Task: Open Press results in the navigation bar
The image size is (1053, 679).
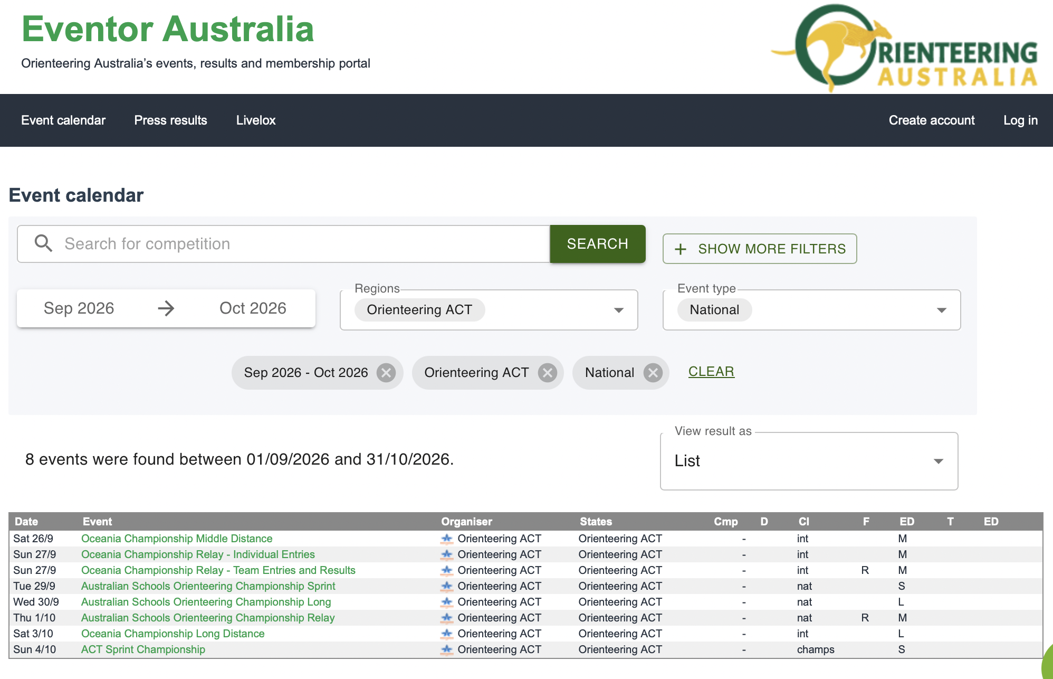Action: tap(170, 120)
